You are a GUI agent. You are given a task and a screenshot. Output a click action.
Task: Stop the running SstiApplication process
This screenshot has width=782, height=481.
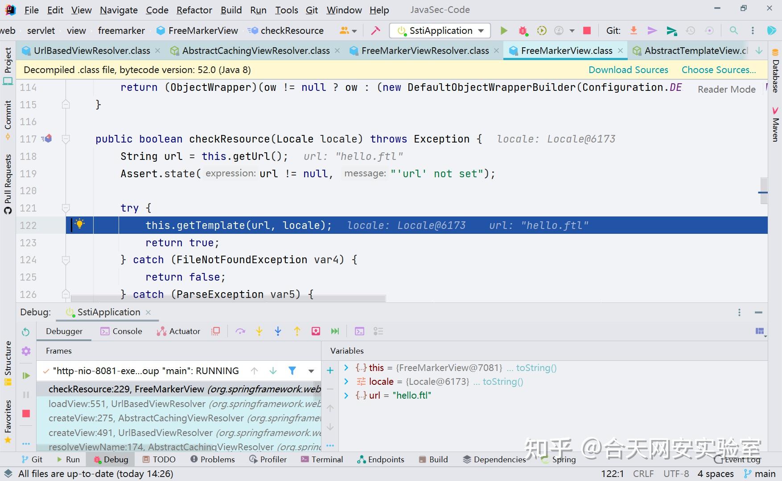[587, 31]
